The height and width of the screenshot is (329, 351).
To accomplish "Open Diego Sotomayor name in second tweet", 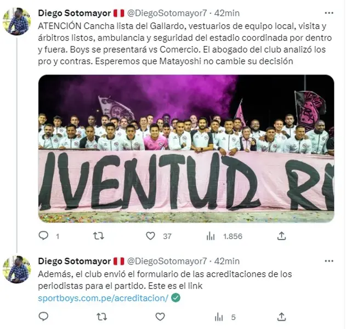I will (75, 261).
